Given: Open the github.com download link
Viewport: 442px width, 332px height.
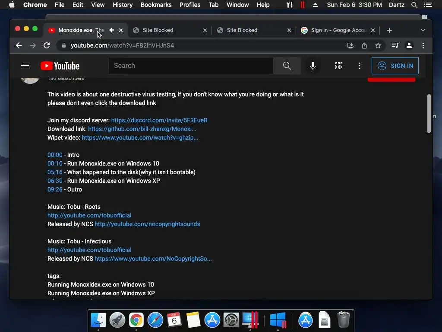Looking at the screenshot, I should click(x=142, y=129).
